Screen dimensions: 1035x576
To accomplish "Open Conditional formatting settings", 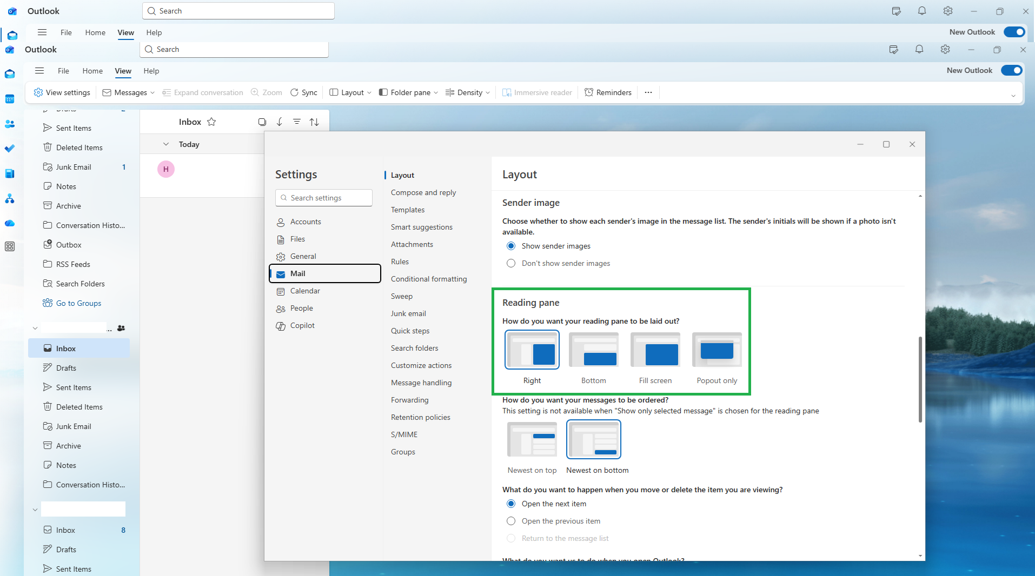I will pyautogui.click(x=429, y=279).
